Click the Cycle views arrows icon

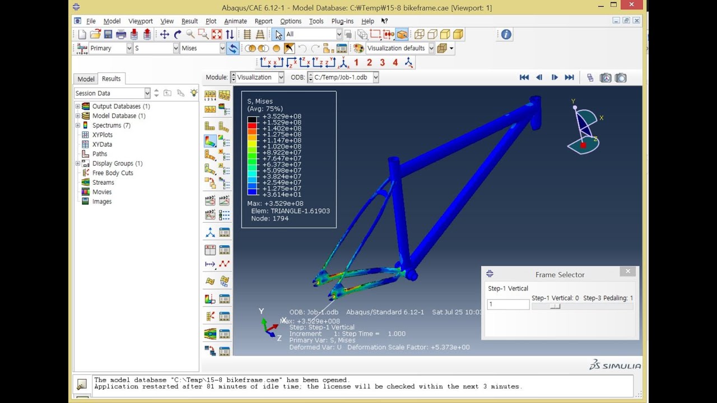coord(230,35)
